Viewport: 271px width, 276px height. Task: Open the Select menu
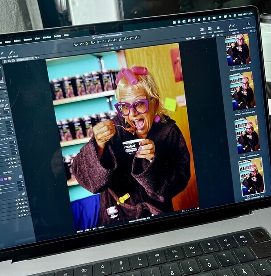[x=17, y=41]
